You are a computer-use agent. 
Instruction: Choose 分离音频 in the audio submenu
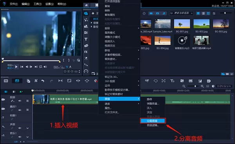click(153, 121)
